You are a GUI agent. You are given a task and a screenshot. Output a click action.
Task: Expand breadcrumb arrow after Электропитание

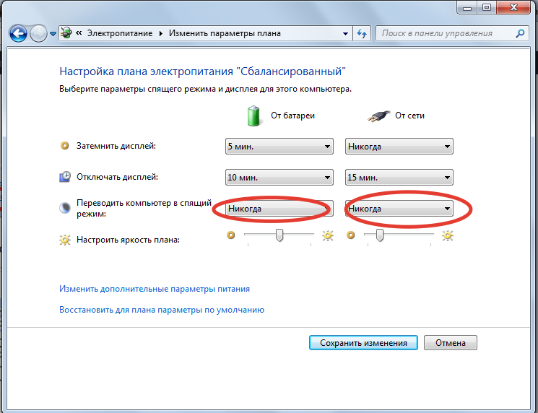(x=160, y=34)
